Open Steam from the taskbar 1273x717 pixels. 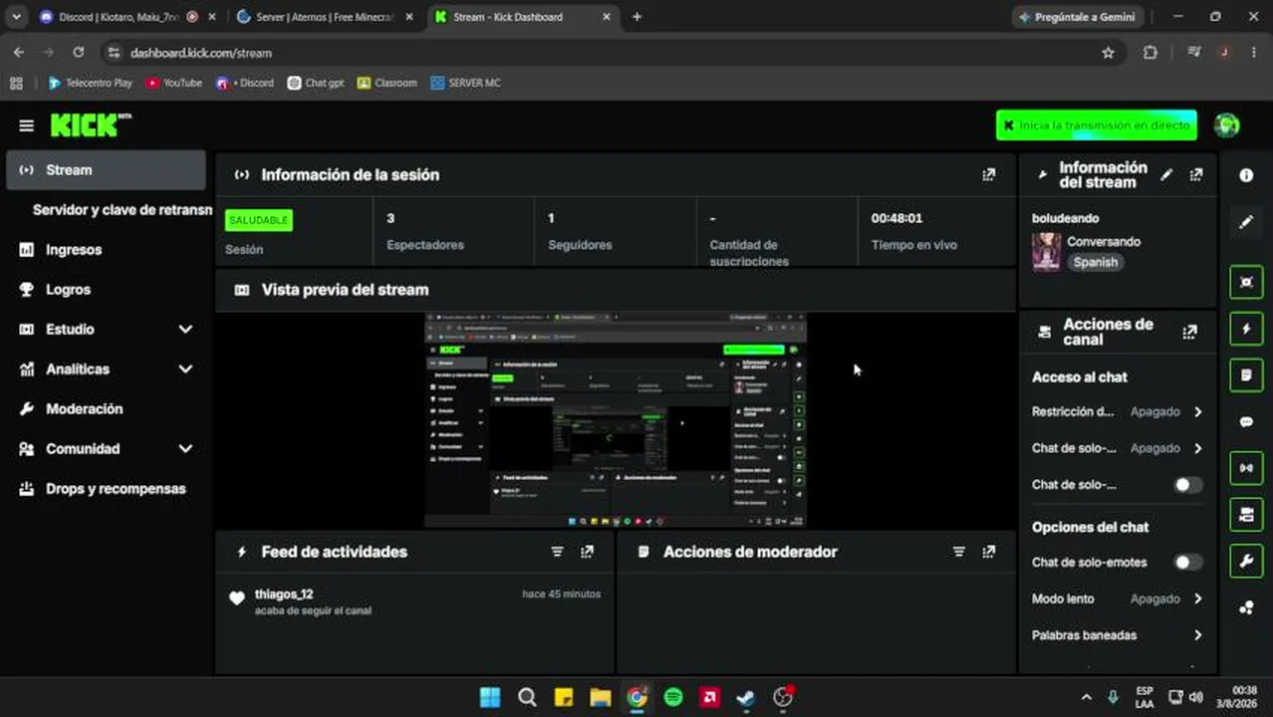[x=746, y=697]
